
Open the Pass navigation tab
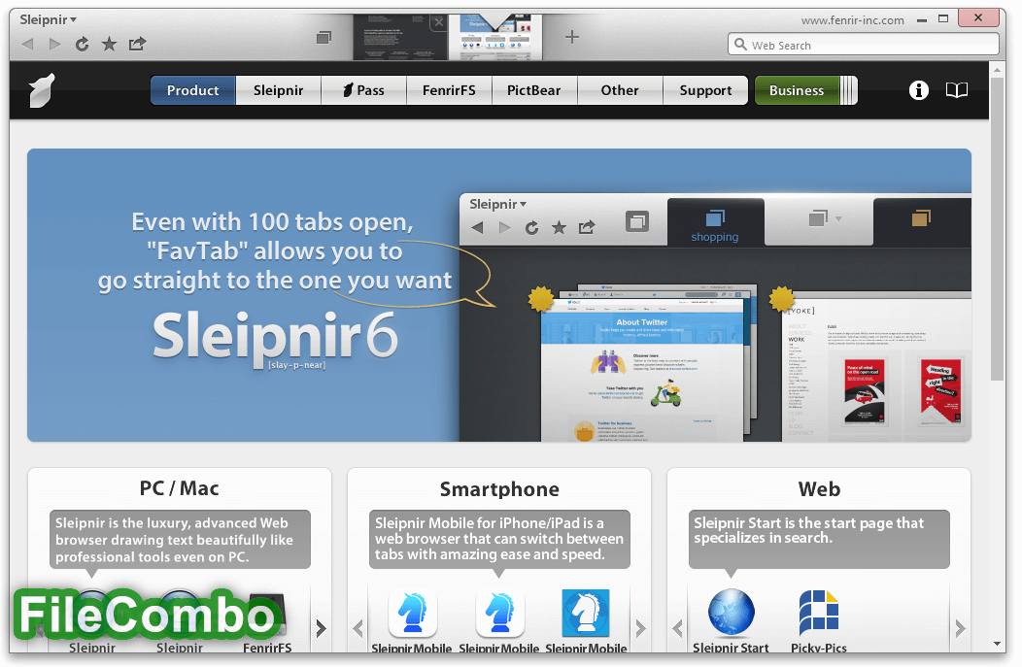pyautogui.click(x=363, y=90)
